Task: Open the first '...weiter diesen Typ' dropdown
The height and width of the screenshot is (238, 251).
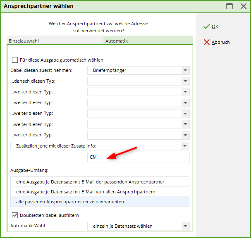Action: tap(185, 92)
